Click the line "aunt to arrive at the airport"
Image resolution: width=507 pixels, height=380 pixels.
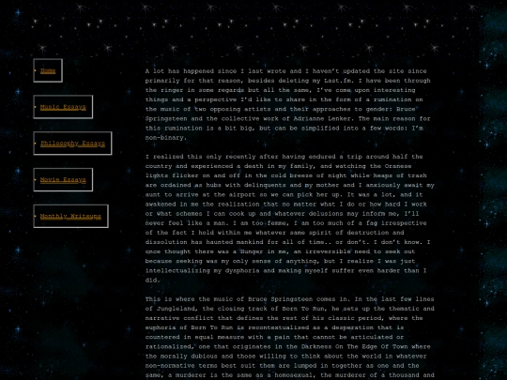[284, 195]
